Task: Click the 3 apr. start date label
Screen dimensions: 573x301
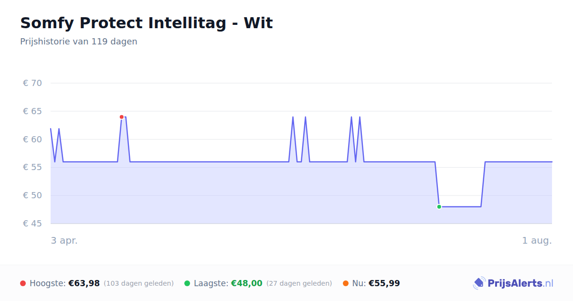Action: 64,241
